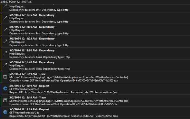Select the "5/5/2024 12:12:25 AM - Dependency" heading

pyautogui.click(x=32, y=39)
